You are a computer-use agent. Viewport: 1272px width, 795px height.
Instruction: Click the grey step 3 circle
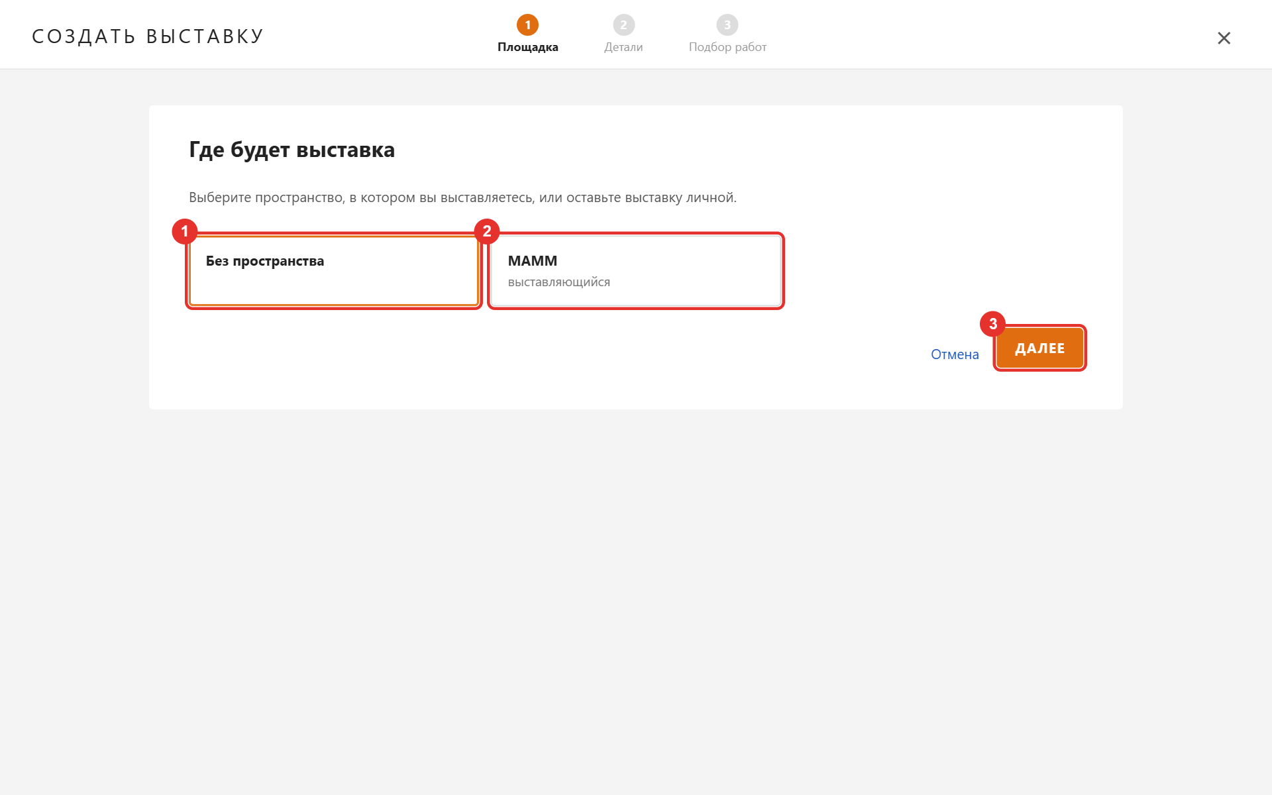[x=727, y=25]
